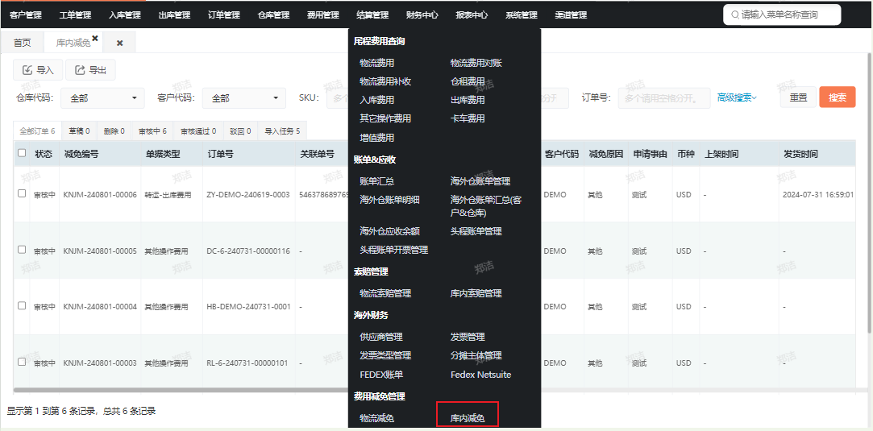Close the 库内减免 tab with its X
873x431 pixels.
tap(95, 39)
